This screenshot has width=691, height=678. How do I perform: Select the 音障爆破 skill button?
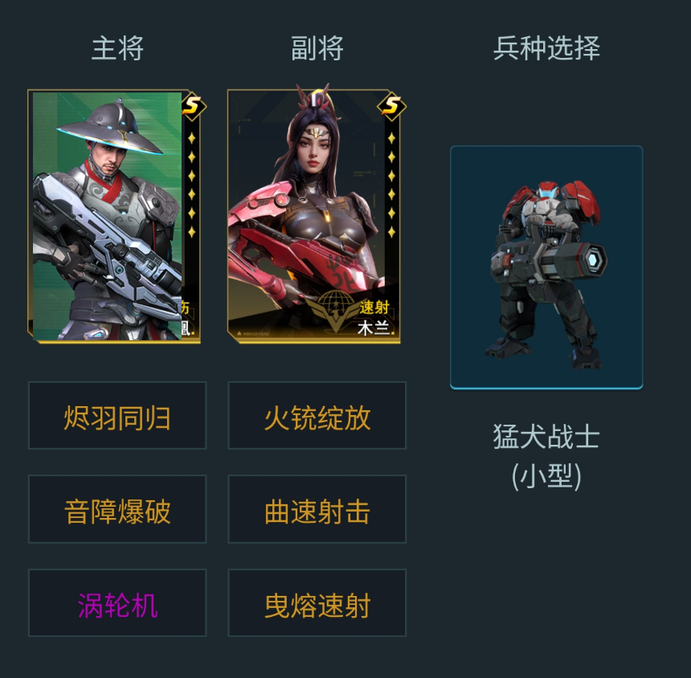(x=117, y=509)
